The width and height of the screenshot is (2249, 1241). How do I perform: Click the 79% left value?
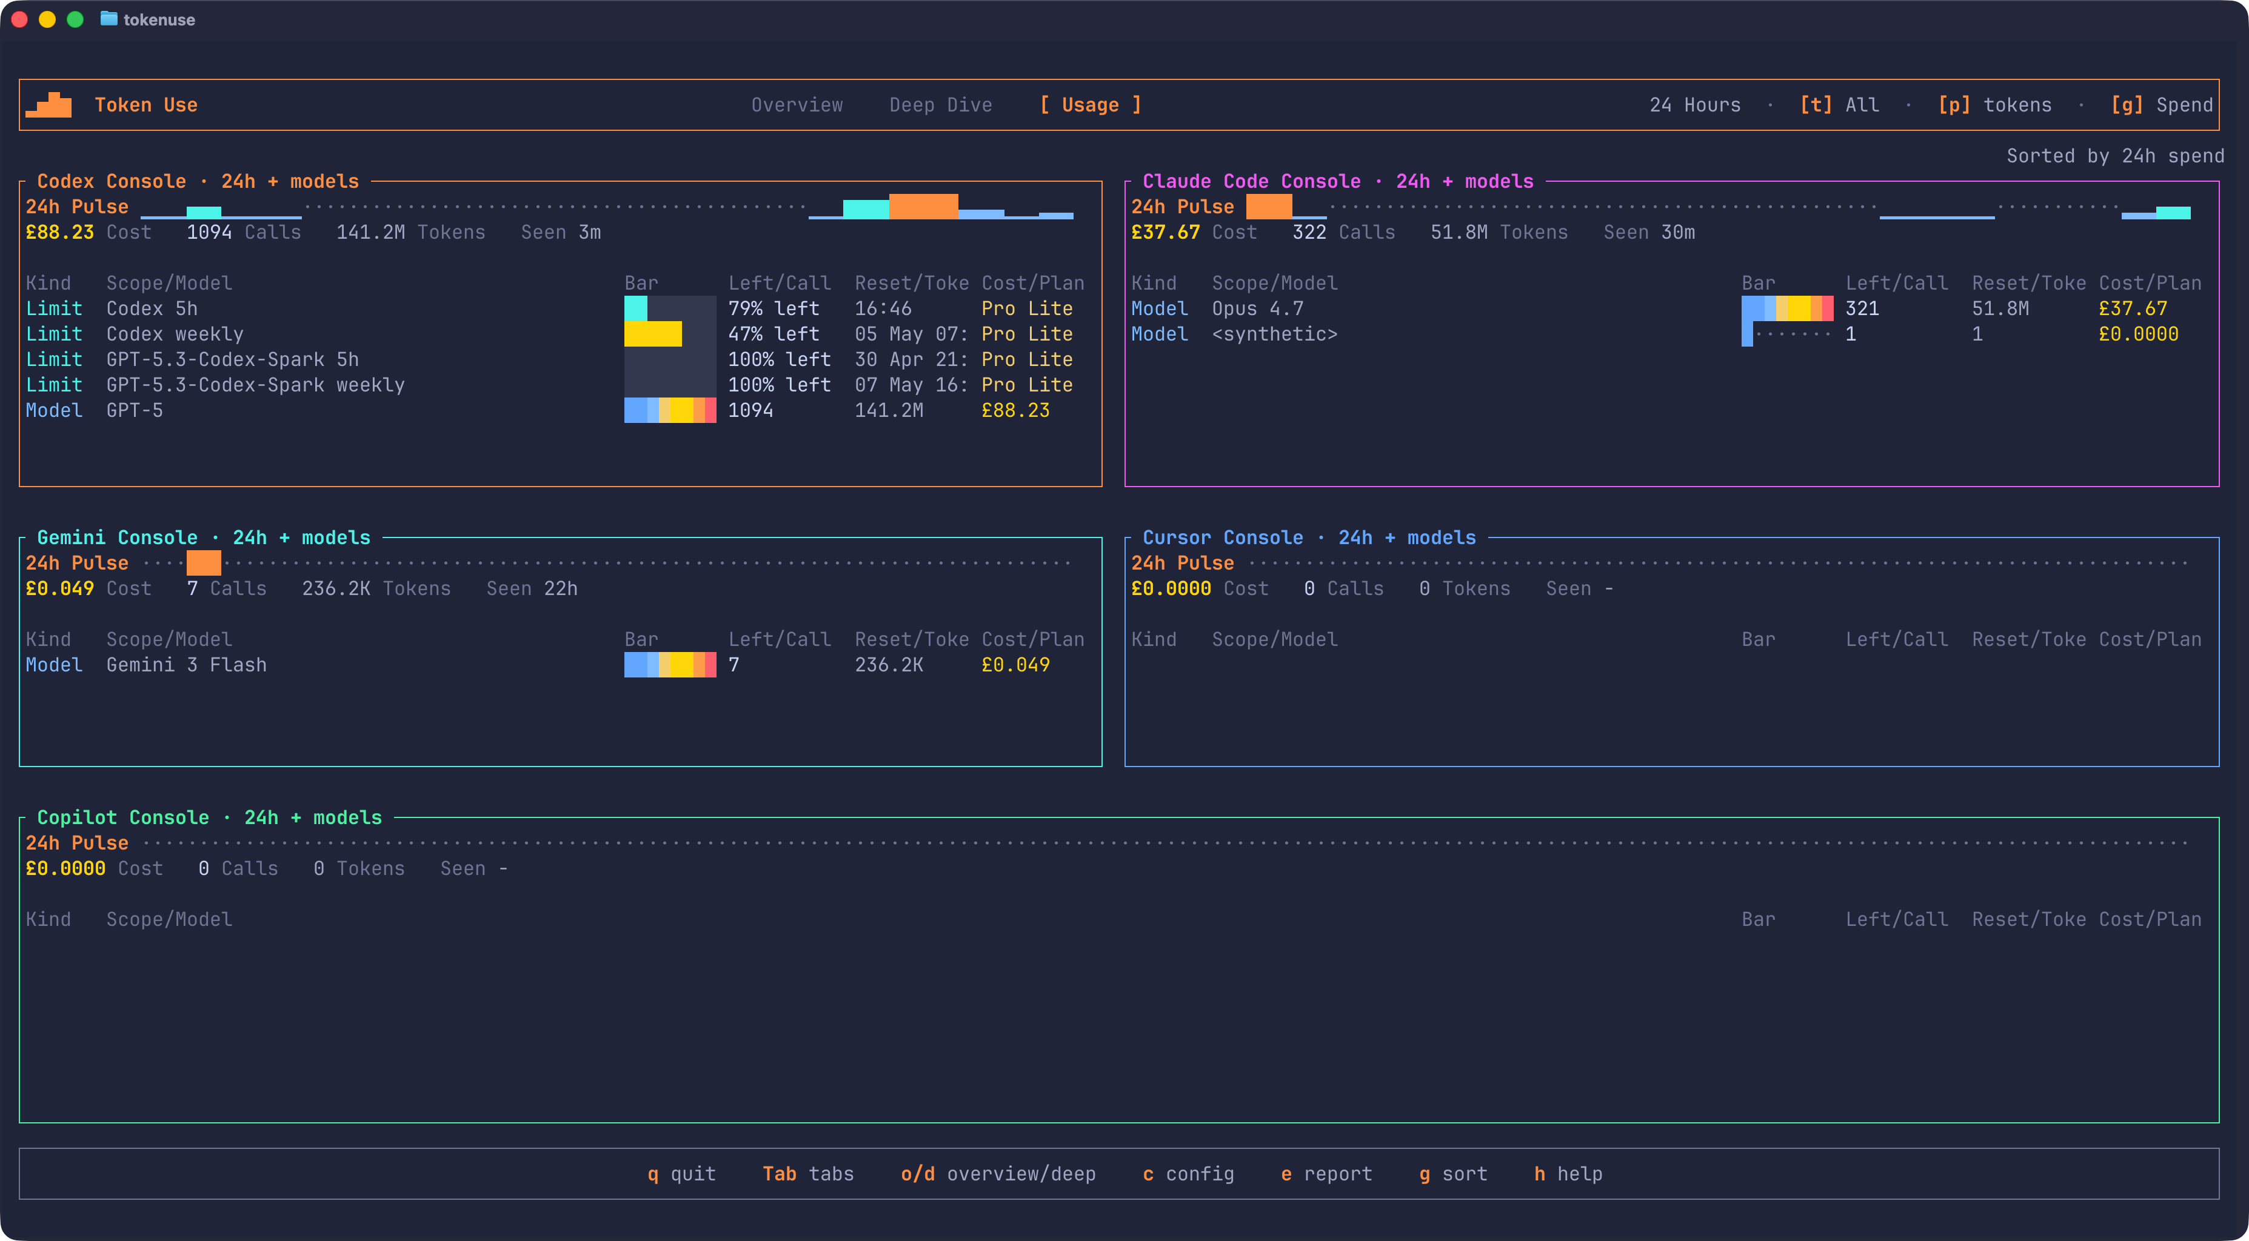point(774,308)
